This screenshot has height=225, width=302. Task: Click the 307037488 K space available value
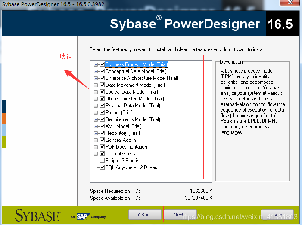pyautogui.click(x=199, y=198)
